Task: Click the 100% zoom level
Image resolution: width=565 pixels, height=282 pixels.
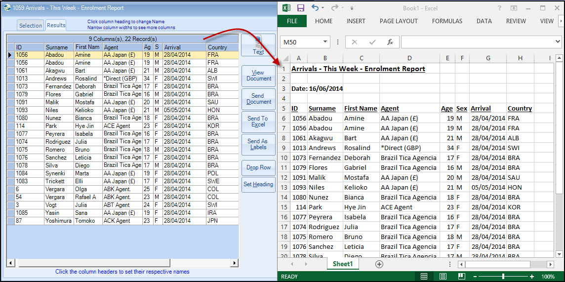Action: (548, 277)
